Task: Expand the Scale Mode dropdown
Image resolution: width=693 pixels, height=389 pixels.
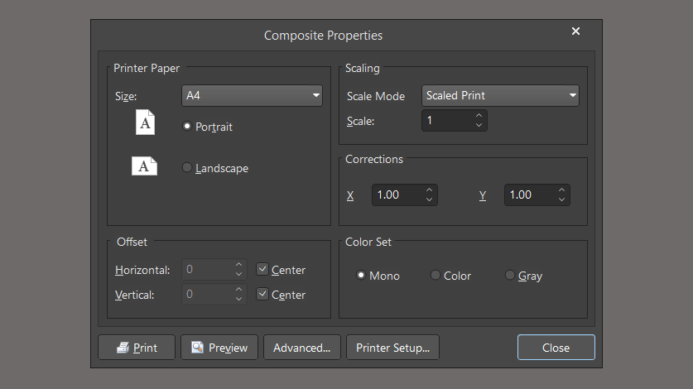Action: [x=500, y=96]
